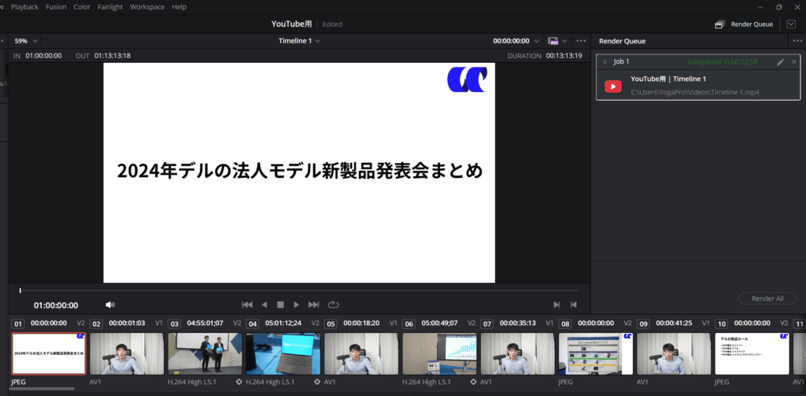Click the OUT timecode 01:13:13:18
This screenshot has width=806, height=396.
click(113, 56)
